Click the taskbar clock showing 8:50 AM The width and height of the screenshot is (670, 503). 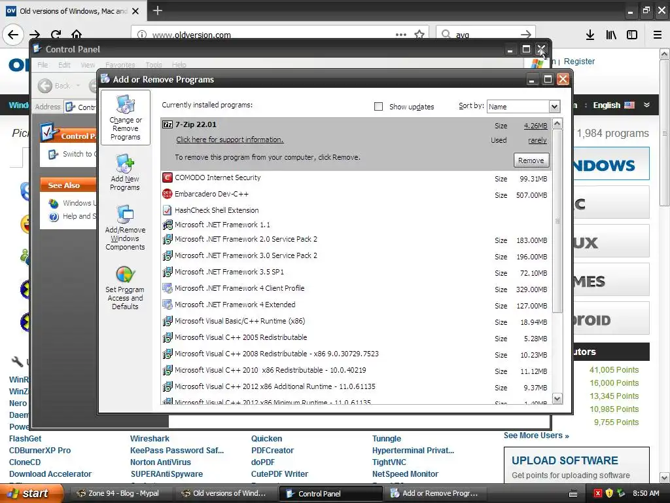click(x=646, y=493)
